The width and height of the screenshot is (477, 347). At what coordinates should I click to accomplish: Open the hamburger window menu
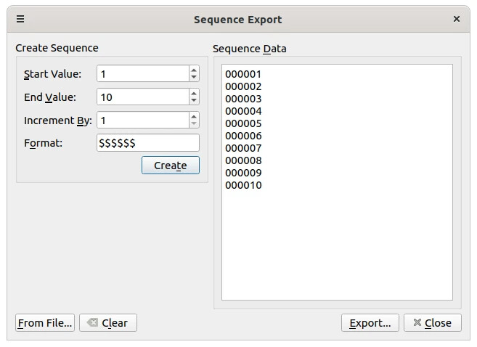coord(20,20)
